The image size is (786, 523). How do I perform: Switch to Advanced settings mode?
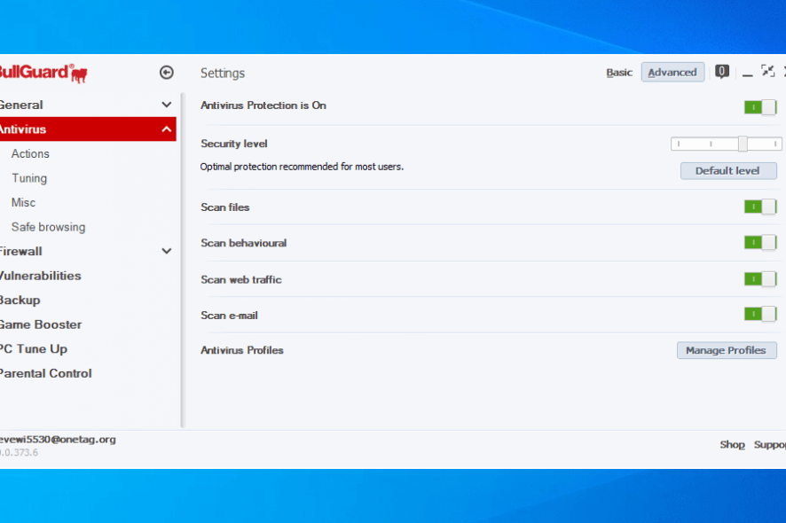(672, 72)
